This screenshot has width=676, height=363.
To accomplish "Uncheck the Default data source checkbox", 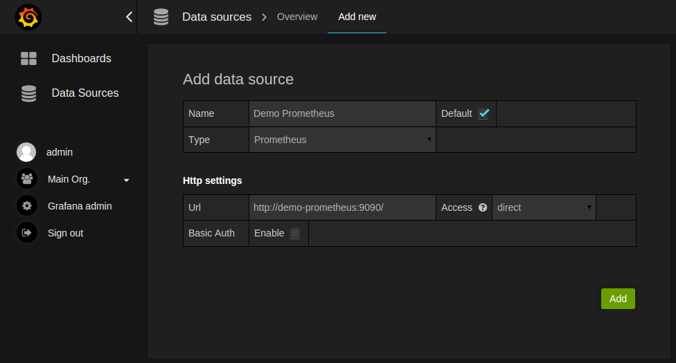I will [483, 113].
